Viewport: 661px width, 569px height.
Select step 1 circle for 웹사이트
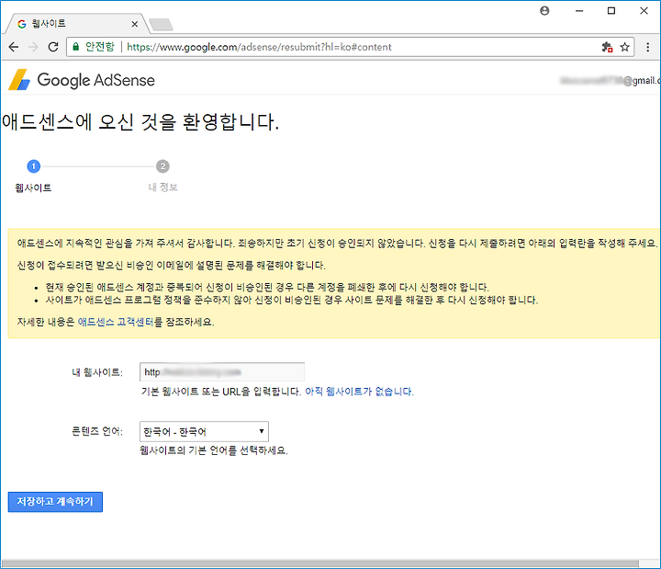coord(34,166)
